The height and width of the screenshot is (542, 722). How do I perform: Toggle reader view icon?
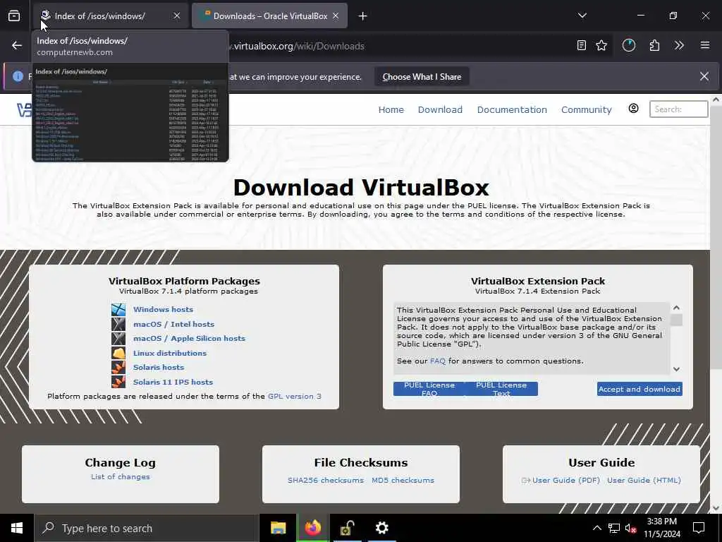pyautogui.click(x=582, y=45)
